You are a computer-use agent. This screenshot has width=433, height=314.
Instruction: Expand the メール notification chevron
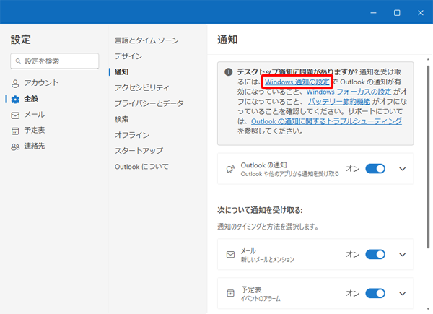click(403, 254)
